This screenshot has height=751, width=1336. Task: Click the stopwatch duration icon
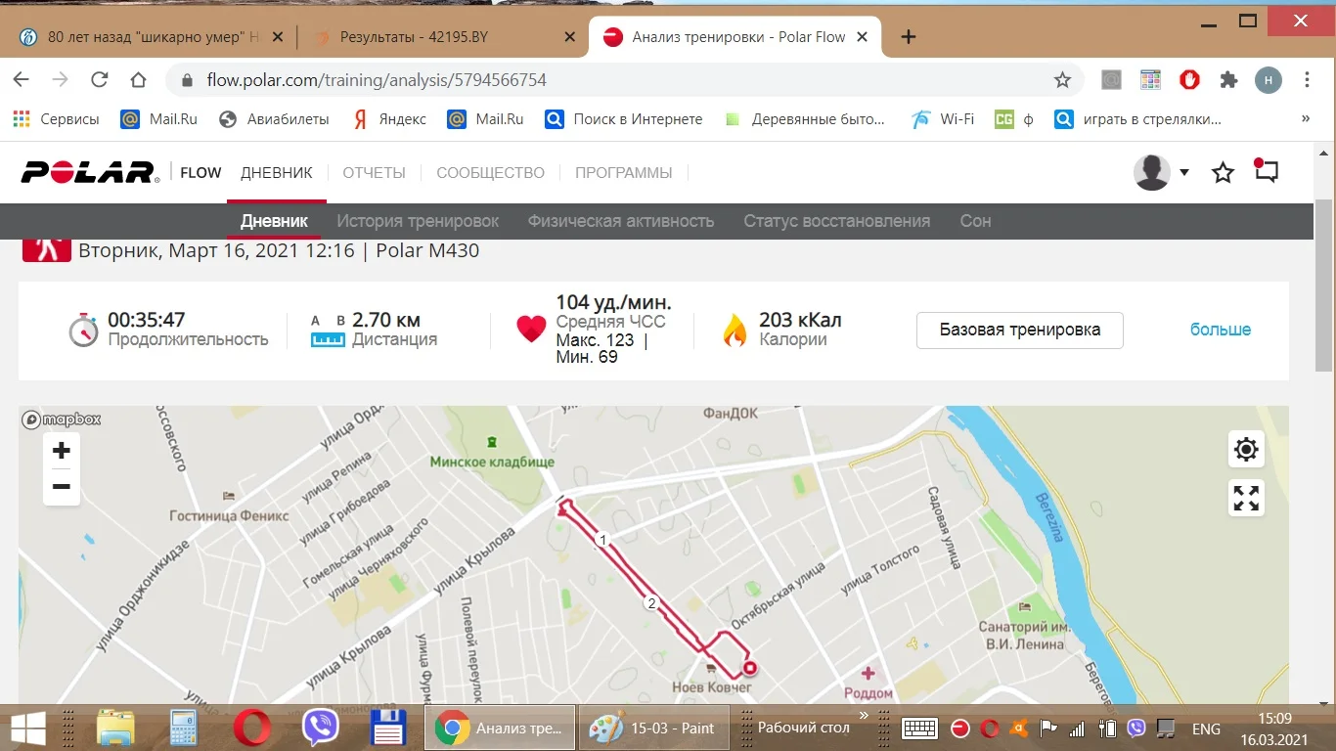(84, 330)
